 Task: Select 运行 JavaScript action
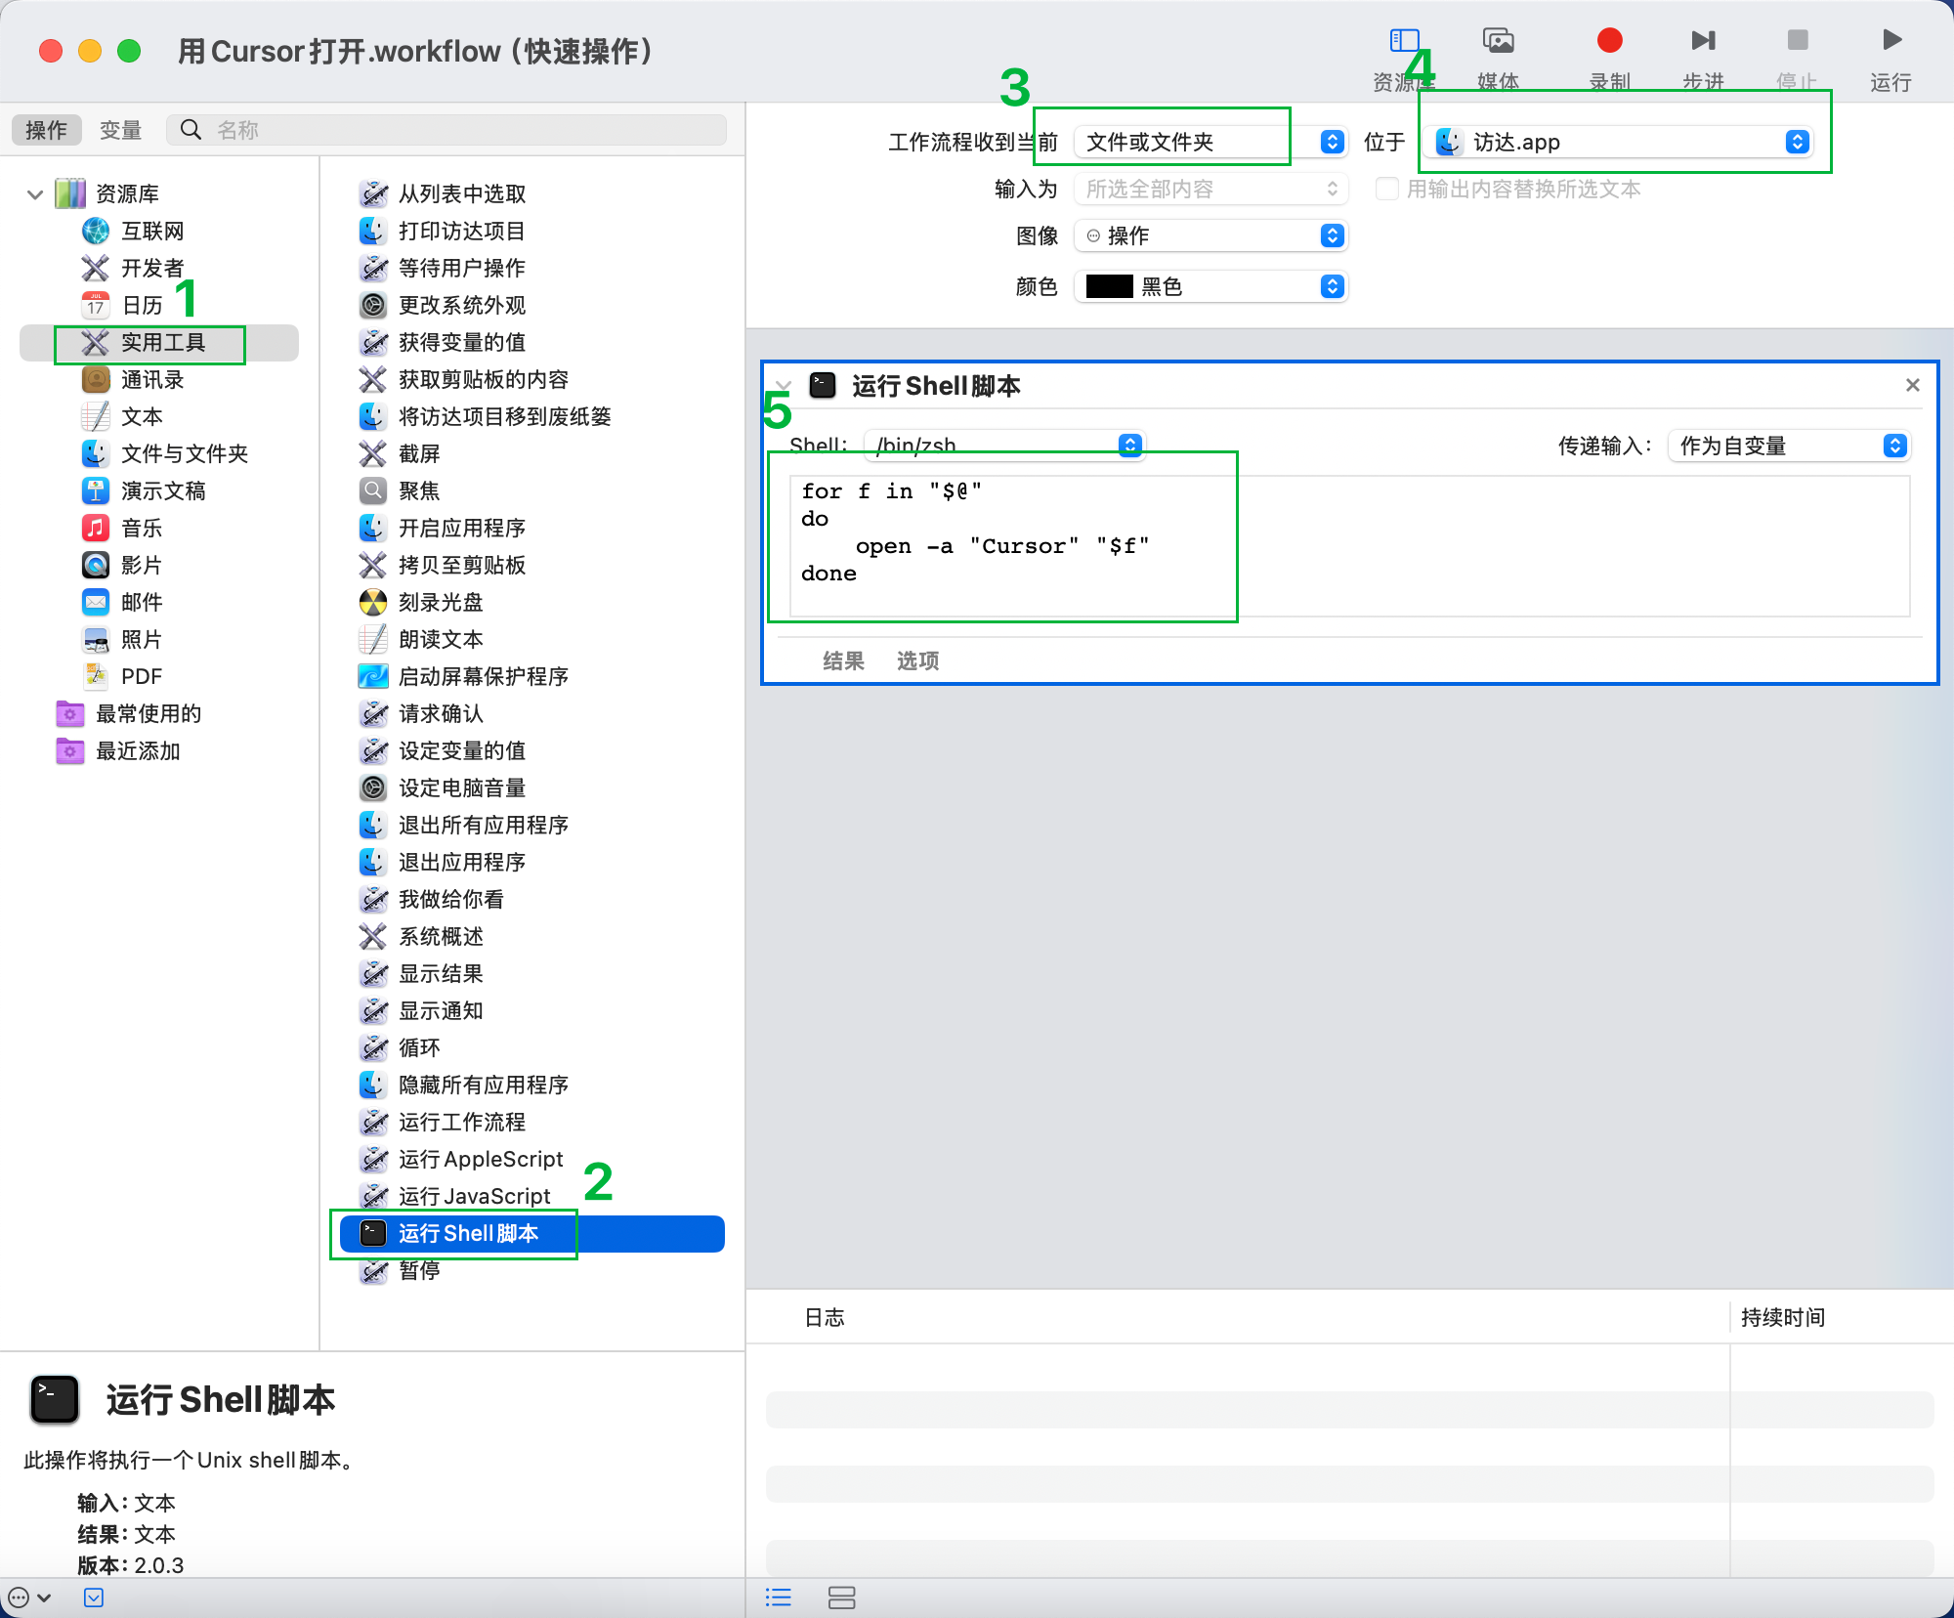click(x=474, y=1197)
